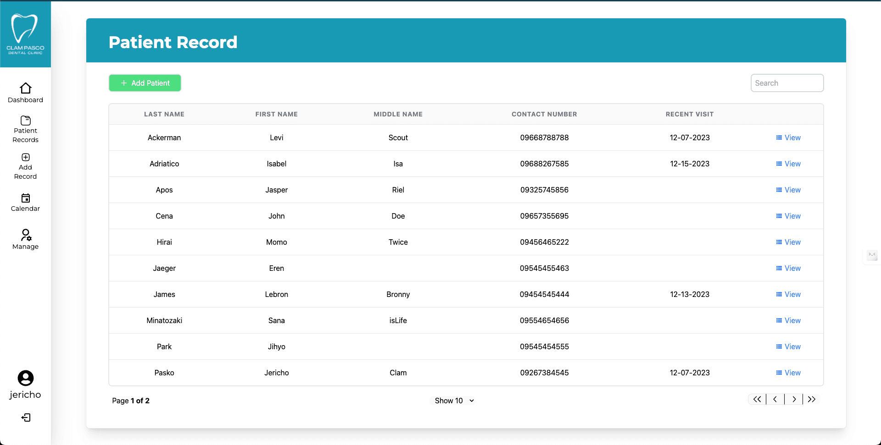Click the logout icon at sidebar bottom
The width and height of the screenshot is (881, 445).
coord(26,418)
